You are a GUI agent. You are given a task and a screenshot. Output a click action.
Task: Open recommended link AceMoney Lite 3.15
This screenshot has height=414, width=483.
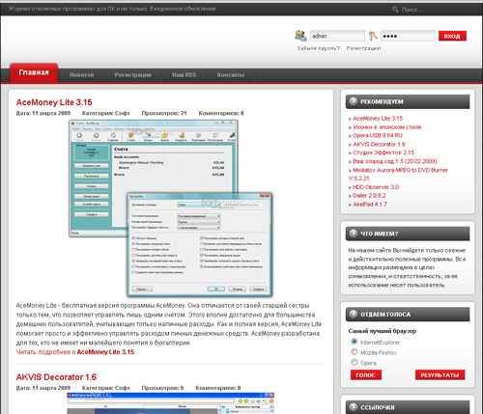point(378,119)
